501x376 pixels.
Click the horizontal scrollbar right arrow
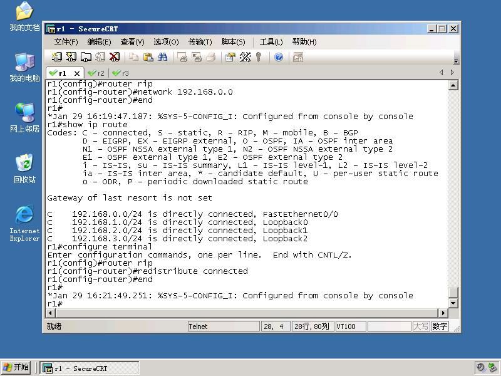(443, 313)
